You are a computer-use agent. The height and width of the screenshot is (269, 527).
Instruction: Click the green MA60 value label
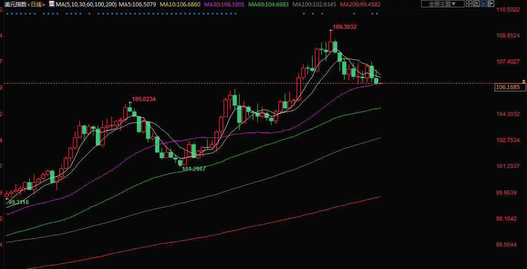point(269,4)
